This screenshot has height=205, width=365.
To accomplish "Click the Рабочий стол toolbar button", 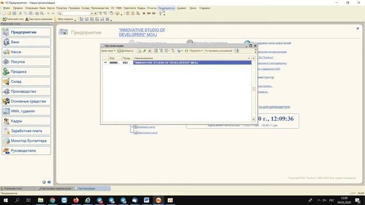I will 13,19.
